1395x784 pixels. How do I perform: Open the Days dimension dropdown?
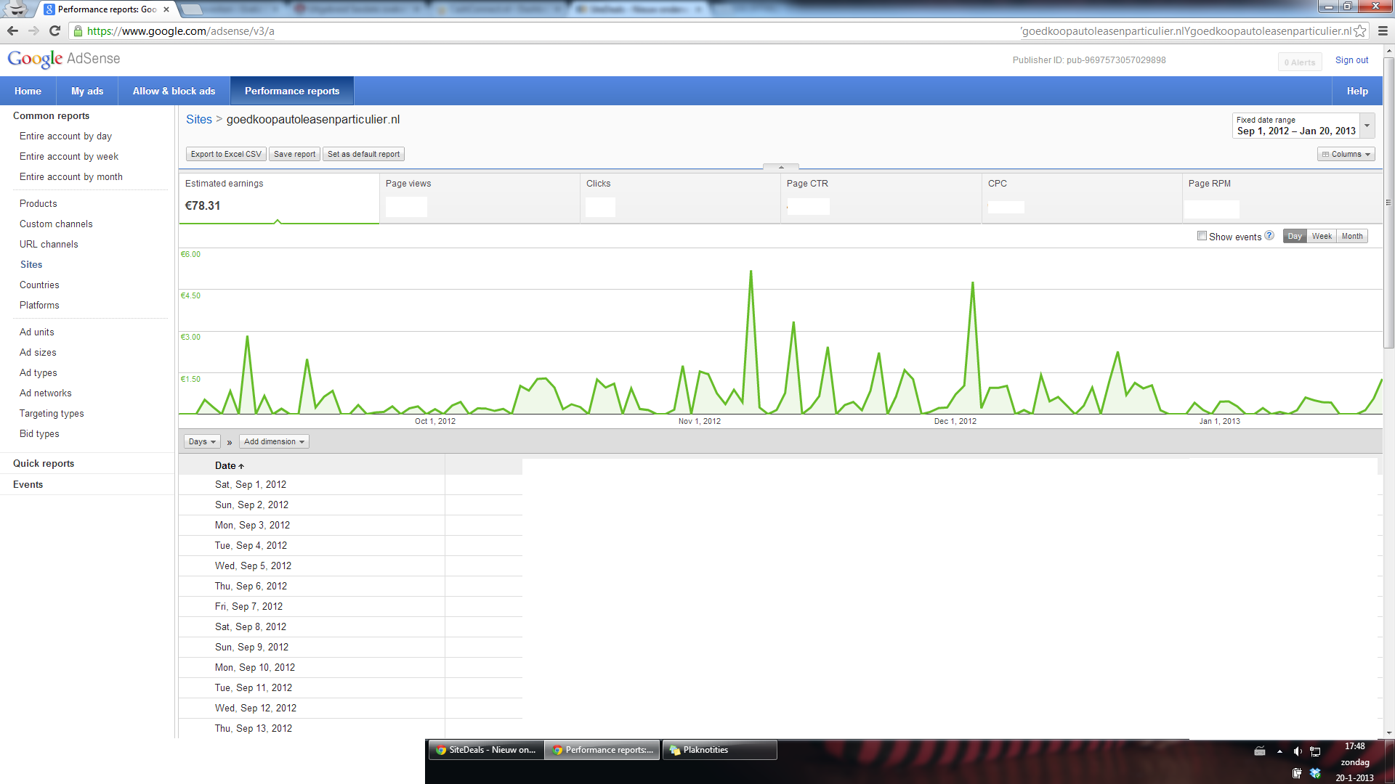click(202, 441)
